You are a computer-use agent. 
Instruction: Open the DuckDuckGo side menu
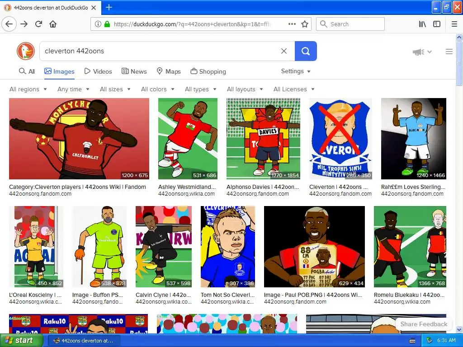click(x=449, y=52)
